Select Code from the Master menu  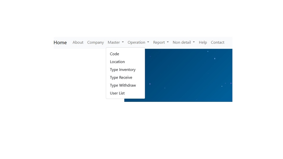coord(114,54)
